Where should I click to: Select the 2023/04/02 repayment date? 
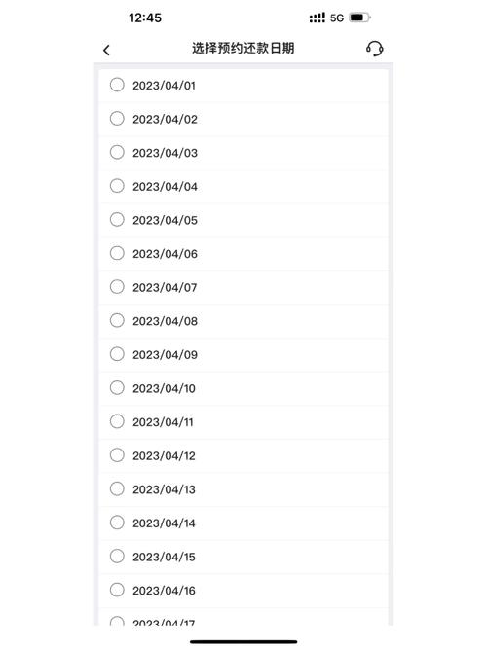(243, 119)
